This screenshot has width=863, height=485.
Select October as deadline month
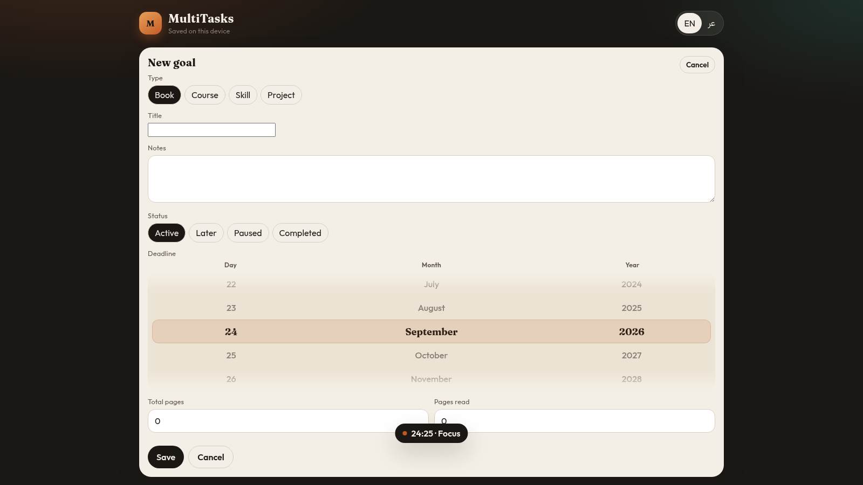tap(432, 356)
